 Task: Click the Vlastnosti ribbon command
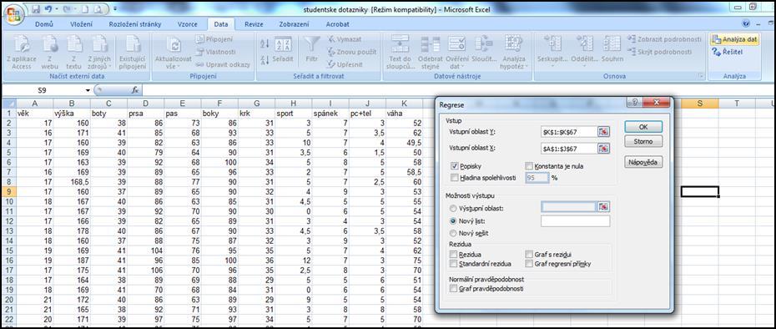point(214,52)
